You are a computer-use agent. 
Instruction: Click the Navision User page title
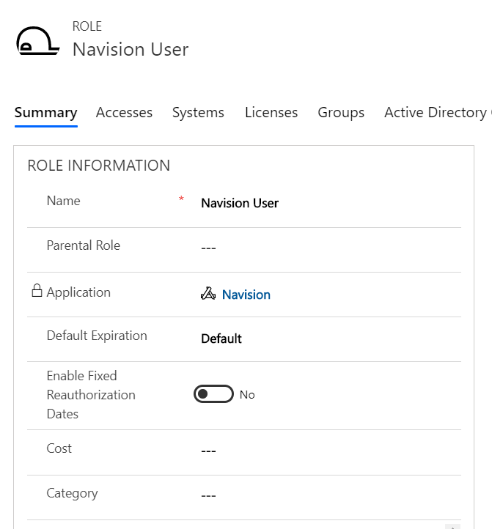click(x=131, y=49)
